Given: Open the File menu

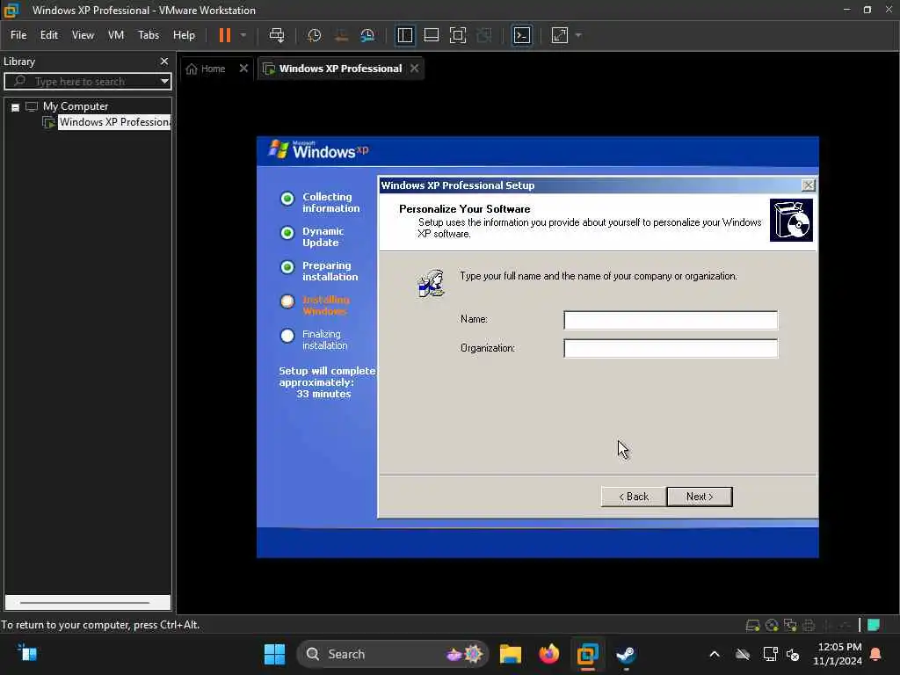Looking at the screenshot, I should point(18,35).
